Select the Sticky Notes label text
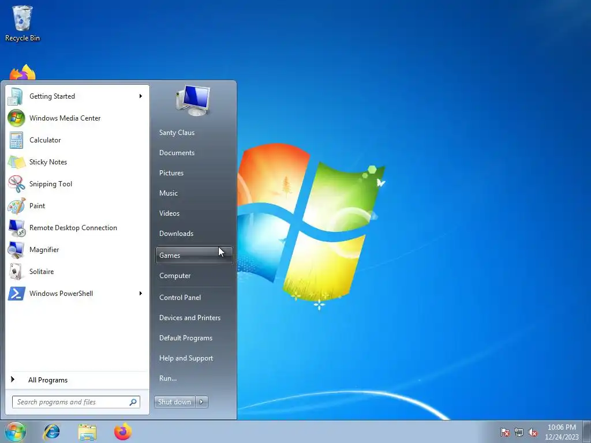This screenshot has width=591, height=443. click(x=48, y=162)
